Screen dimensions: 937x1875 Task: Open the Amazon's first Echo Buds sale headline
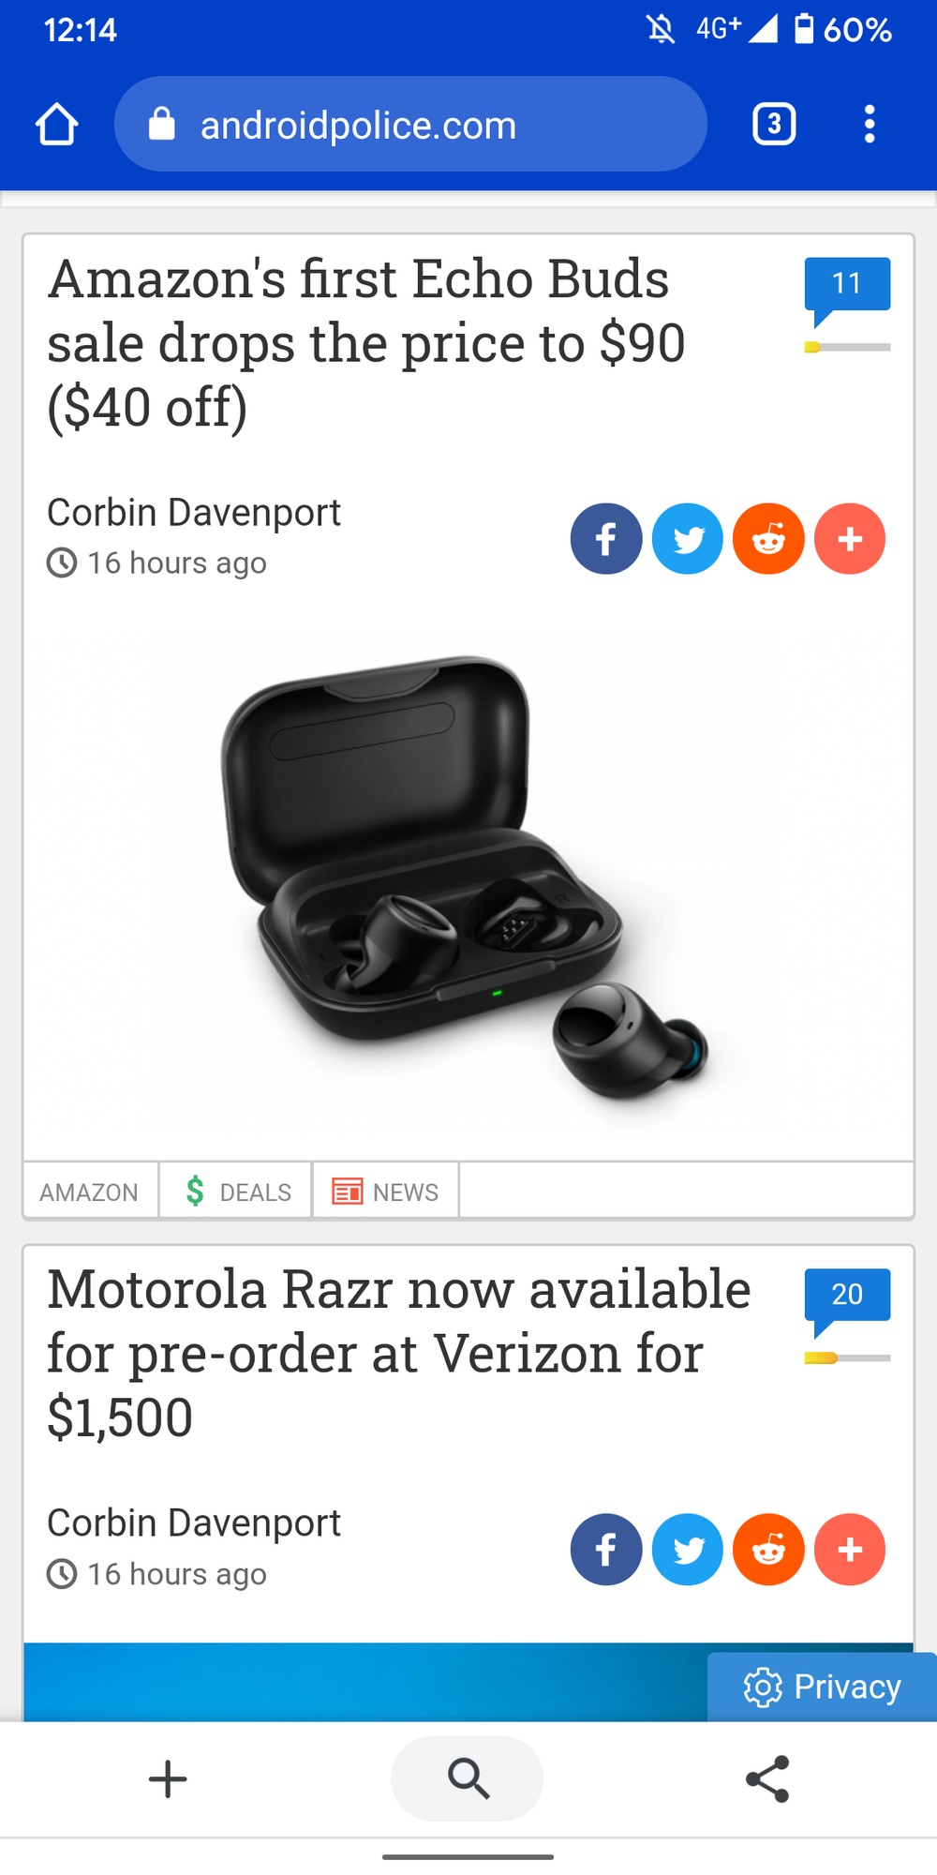pyautogui.click(x=366, y=343)
